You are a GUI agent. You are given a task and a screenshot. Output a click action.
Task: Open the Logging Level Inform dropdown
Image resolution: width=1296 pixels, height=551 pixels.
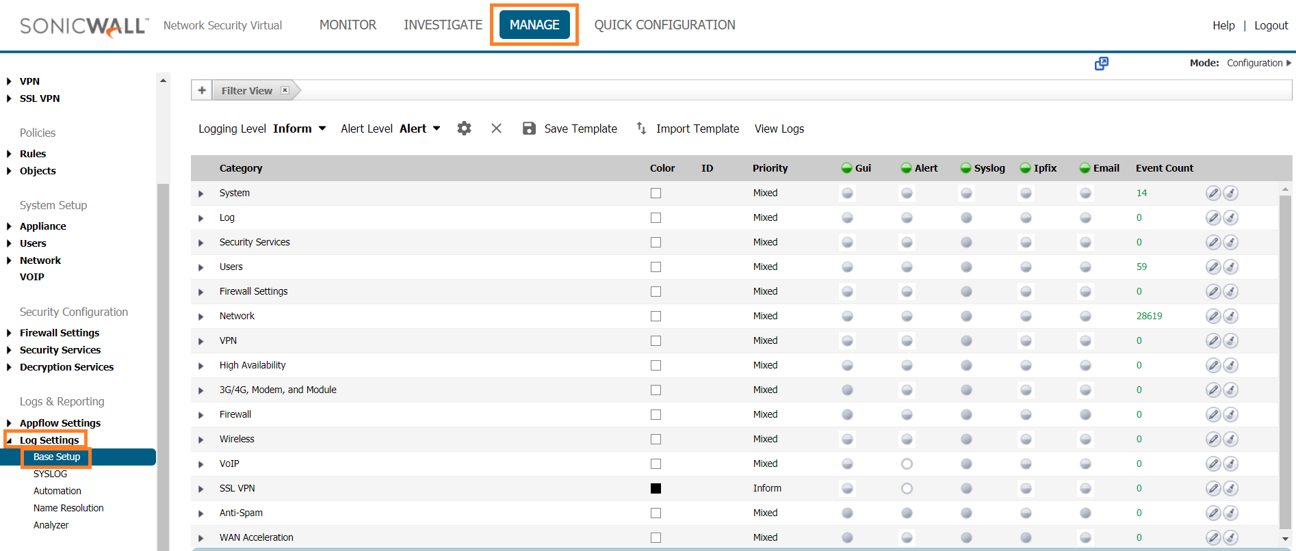(x=300, y=129)
